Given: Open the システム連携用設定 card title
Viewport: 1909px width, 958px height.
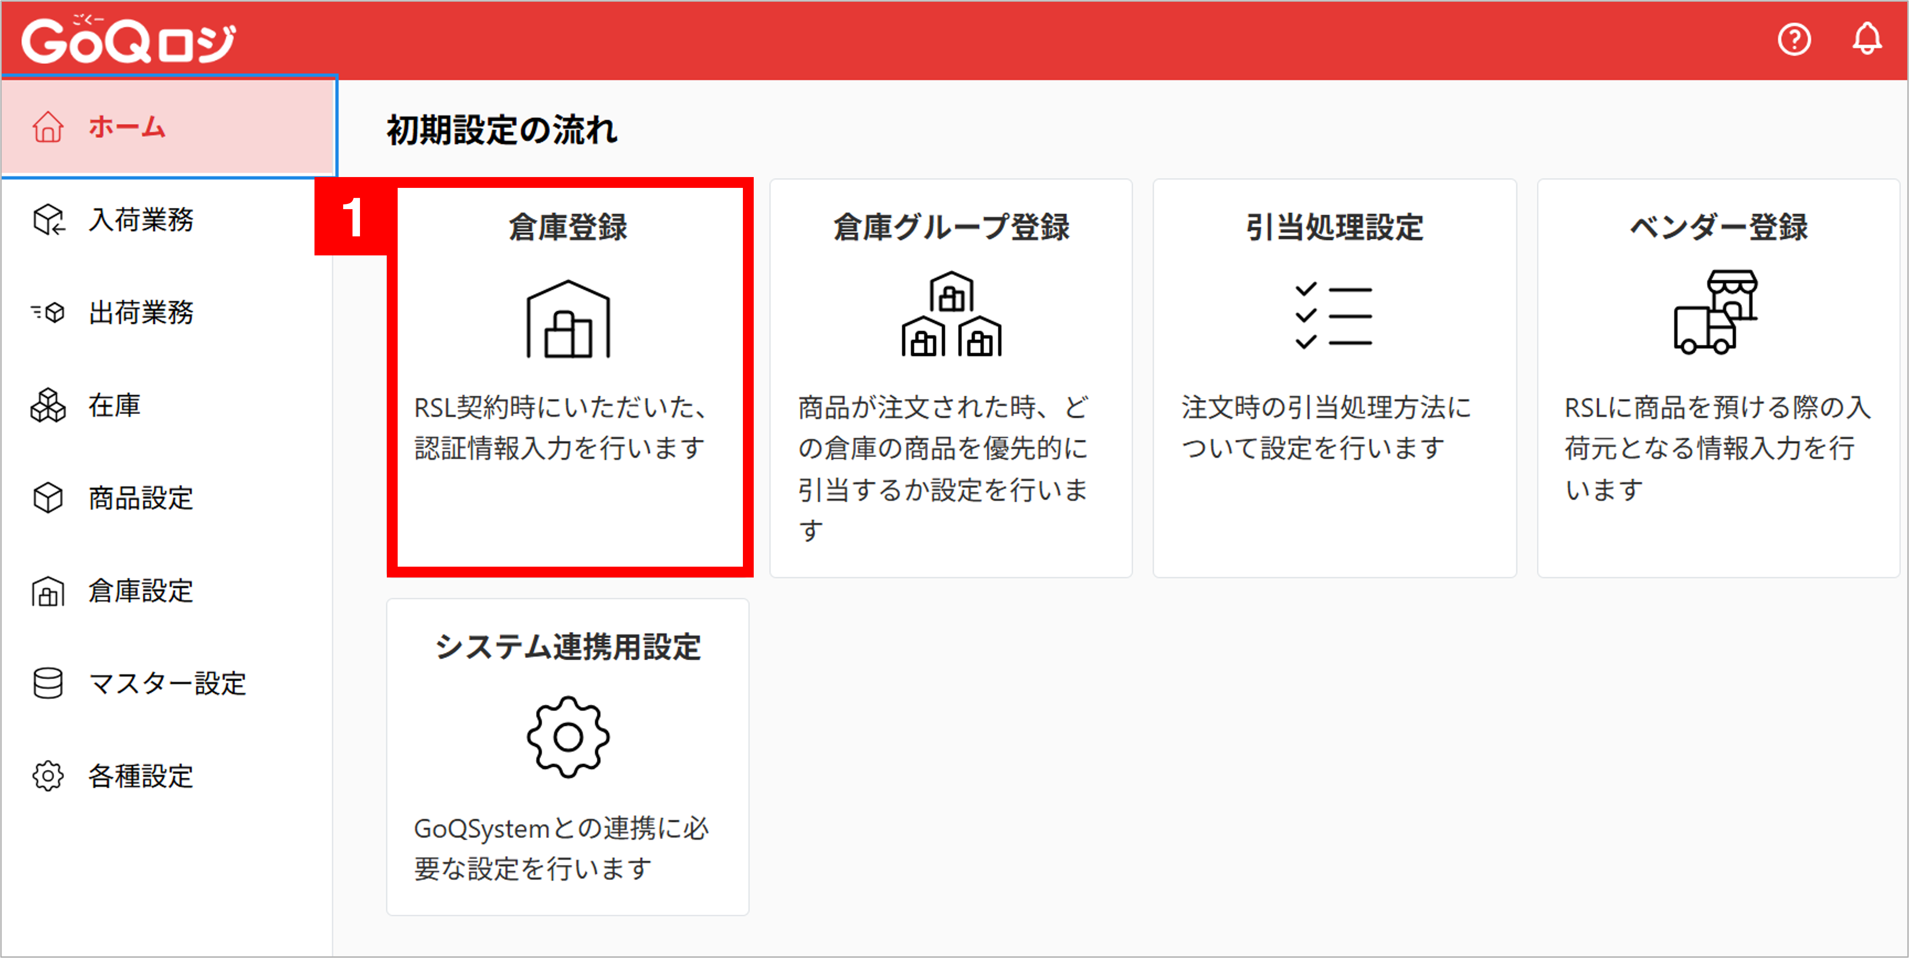Looking at the screenshot, I should click(x=568, y=646).
